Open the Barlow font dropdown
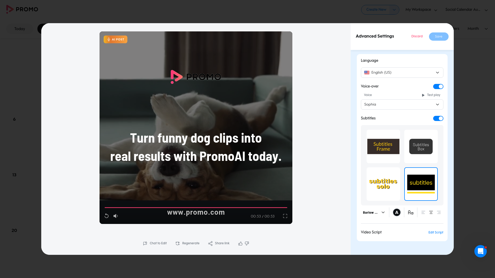The image size is (495, 278). [x=374, y=212]
